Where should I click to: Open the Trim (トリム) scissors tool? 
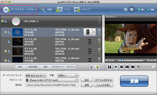pos(63,9)
